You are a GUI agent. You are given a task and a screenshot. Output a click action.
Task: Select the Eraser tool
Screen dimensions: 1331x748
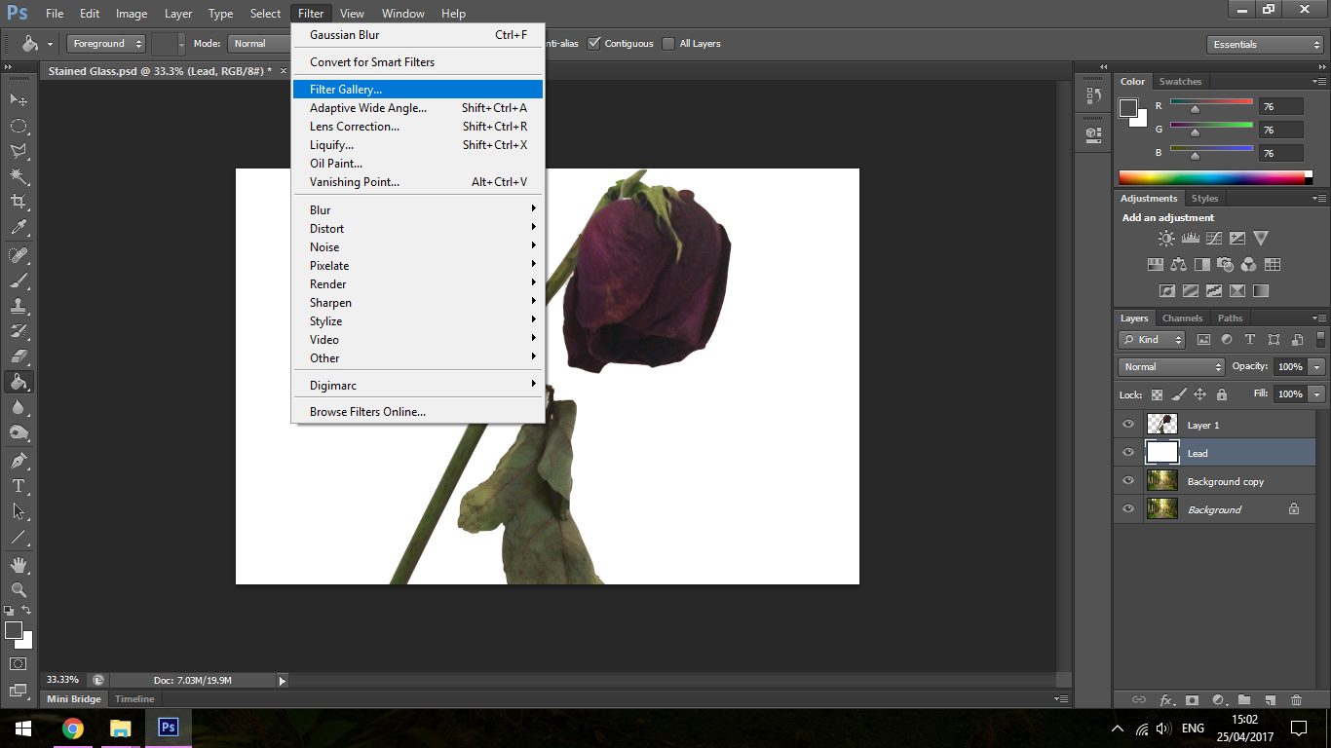tap(19, 356)
